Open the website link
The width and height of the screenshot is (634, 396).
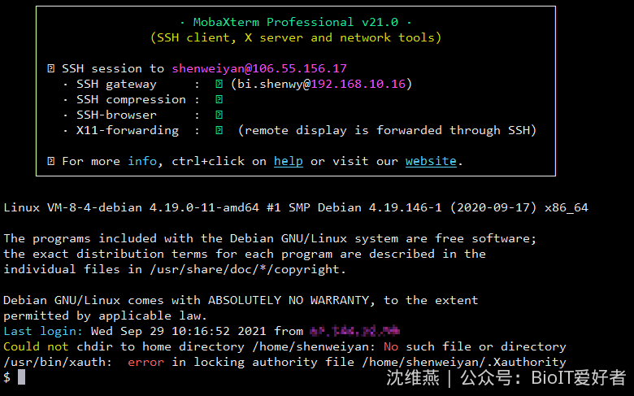[431, 161]
